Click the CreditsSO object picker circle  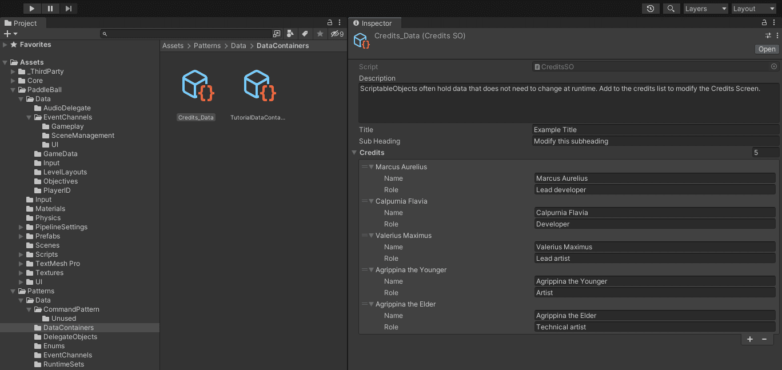774,67
